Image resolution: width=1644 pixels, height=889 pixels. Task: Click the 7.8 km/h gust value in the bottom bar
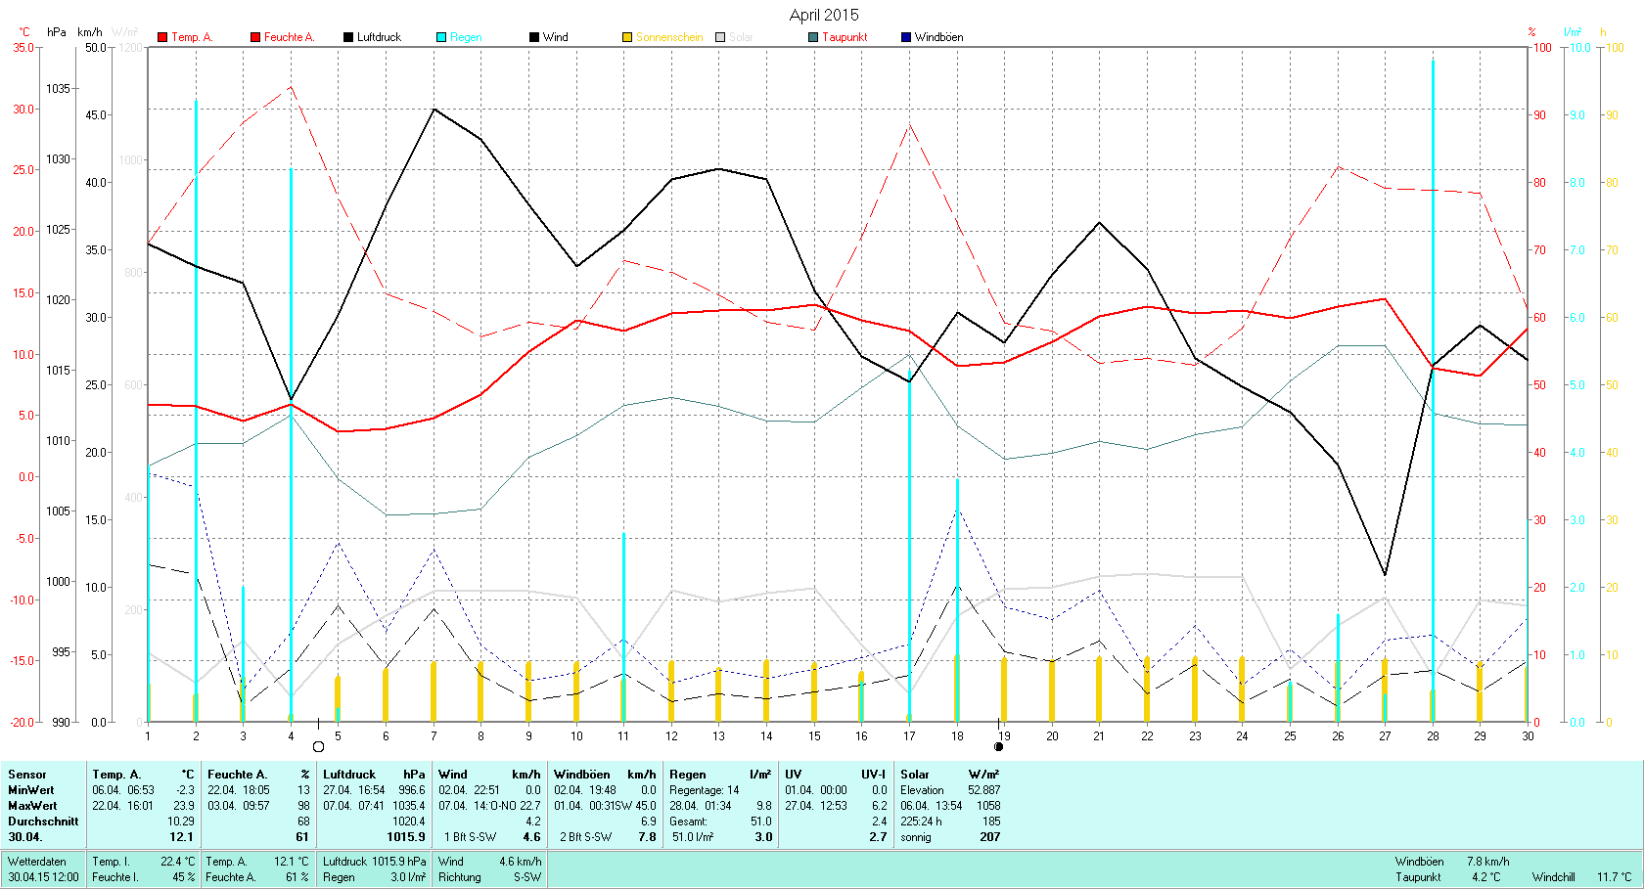coord(1488,862)
